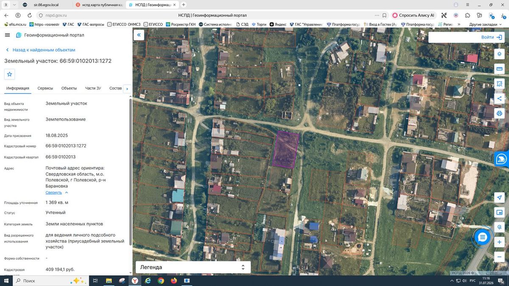Switch to the Состав tab
The image size is (509, 286).
(115, 88)
